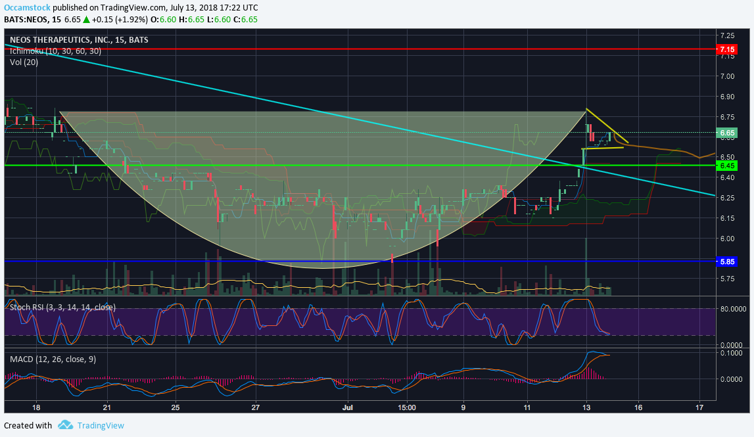Click the +0.15 (+1.92%) change value
754x437 pixels.
click(x=119, y=20)
